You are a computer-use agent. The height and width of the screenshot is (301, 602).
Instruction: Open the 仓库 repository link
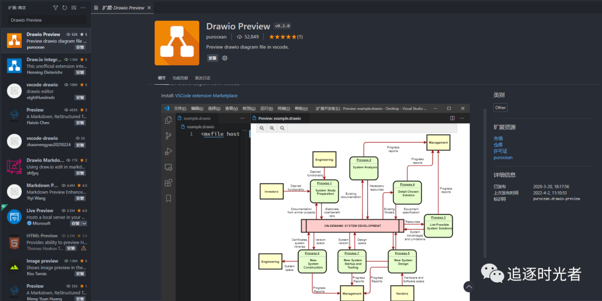point(498,145)
